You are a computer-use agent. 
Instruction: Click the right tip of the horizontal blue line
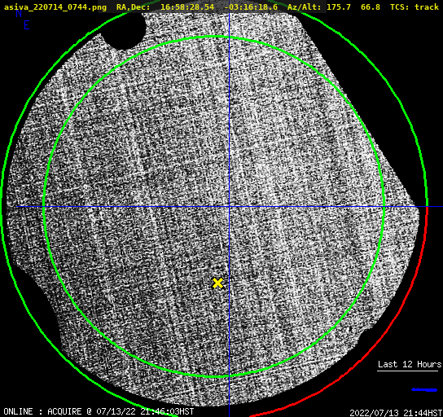point(441,207)
